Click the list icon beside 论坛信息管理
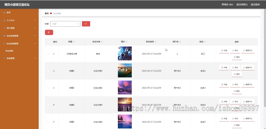 point(4,44)
